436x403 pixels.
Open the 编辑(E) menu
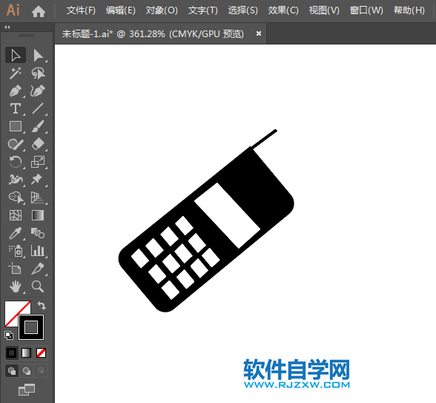[x=121, y=10]
